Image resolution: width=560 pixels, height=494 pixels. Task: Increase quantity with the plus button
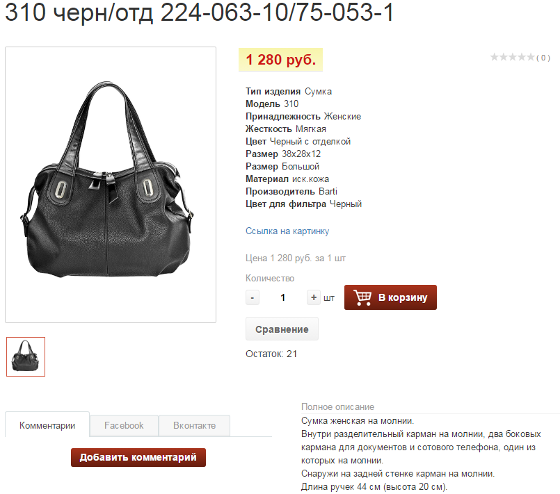[x=313, y=297]
